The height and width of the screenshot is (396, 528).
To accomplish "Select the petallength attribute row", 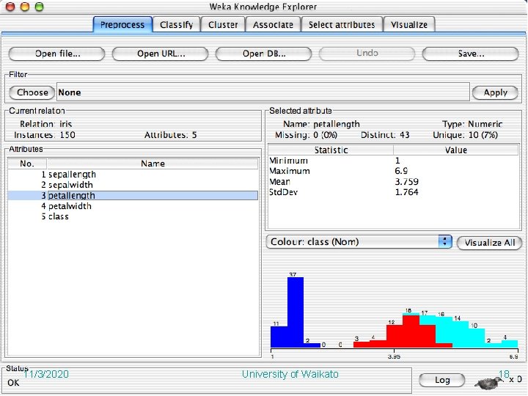I will tap(133, 196).
